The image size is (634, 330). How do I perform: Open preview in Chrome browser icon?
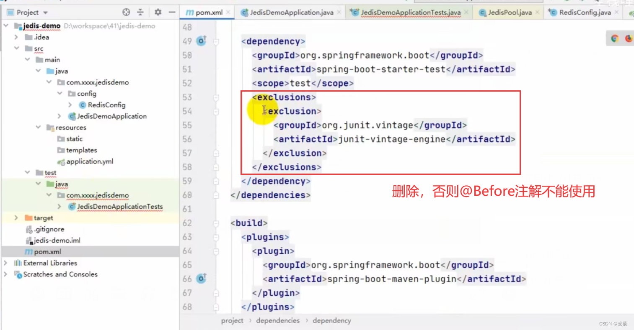tap(614, 38)
